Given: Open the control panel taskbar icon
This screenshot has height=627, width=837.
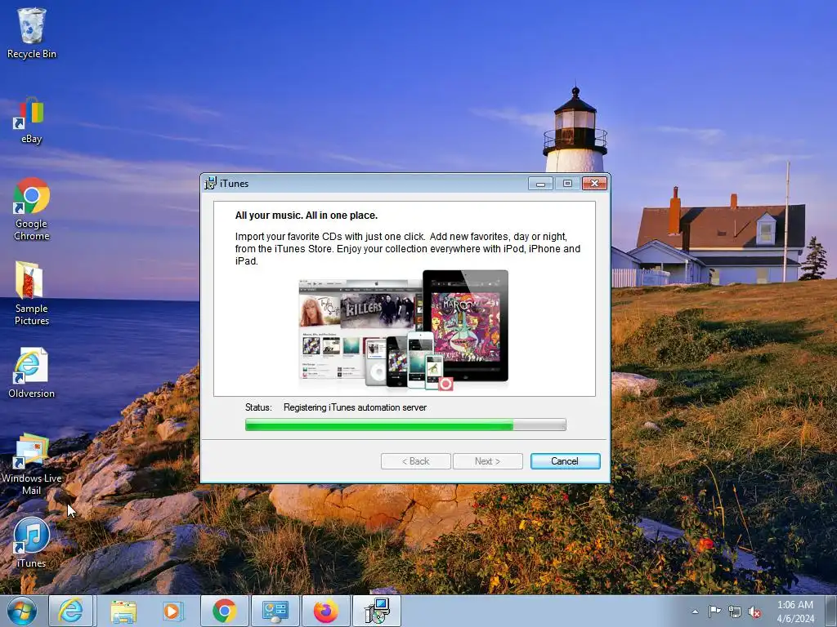Looking at the screenshot, I should point(275,611).
